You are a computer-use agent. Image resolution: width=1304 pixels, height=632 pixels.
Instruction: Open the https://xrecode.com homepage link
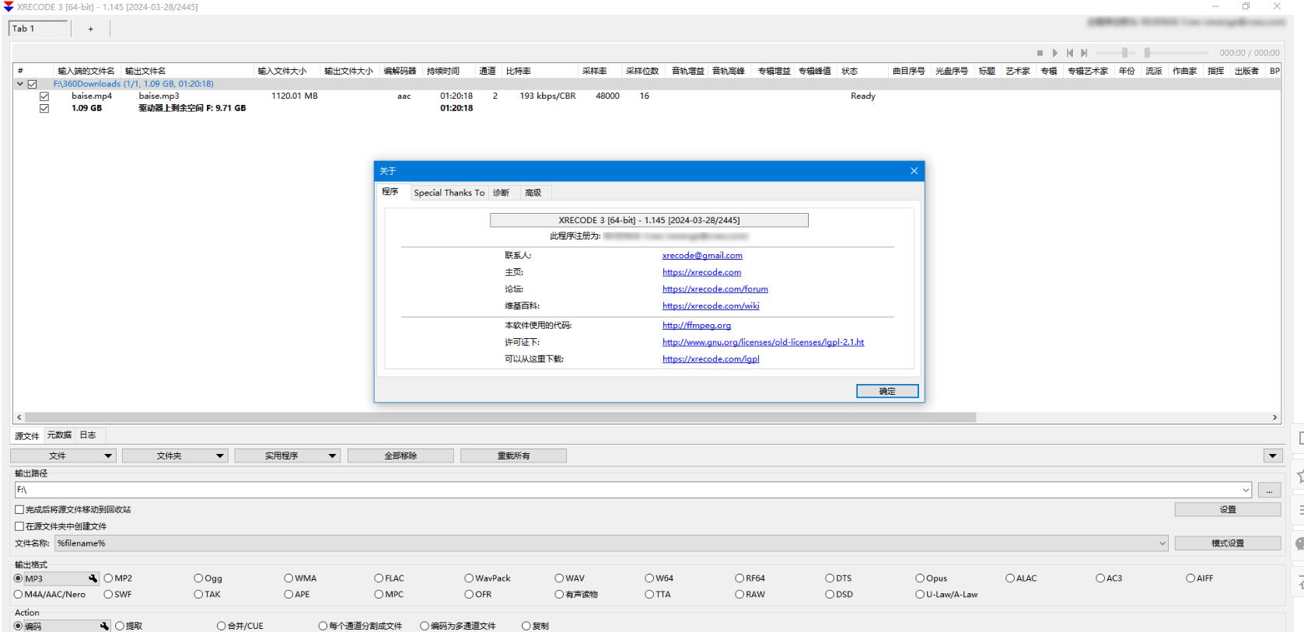[701, 273]
